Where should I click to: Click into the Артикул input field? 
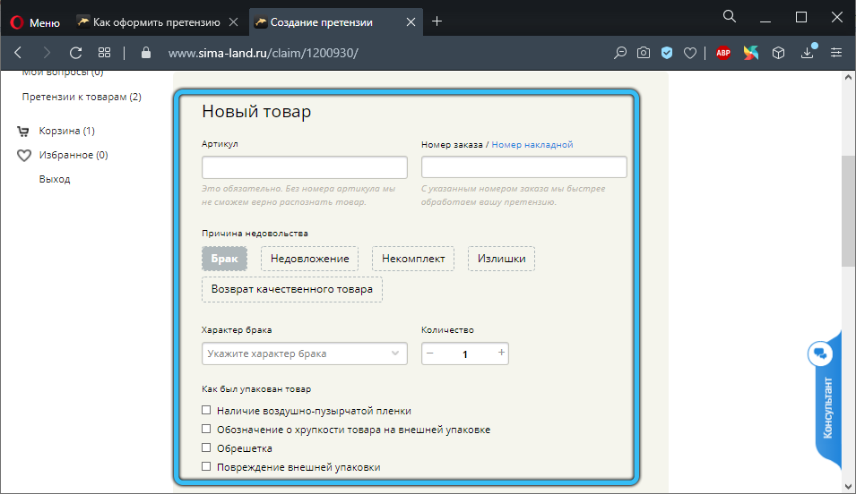[x=305, y=167]
